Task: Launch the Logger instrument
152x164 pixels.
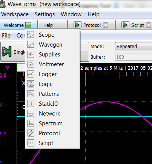Action: pos(52,74)
